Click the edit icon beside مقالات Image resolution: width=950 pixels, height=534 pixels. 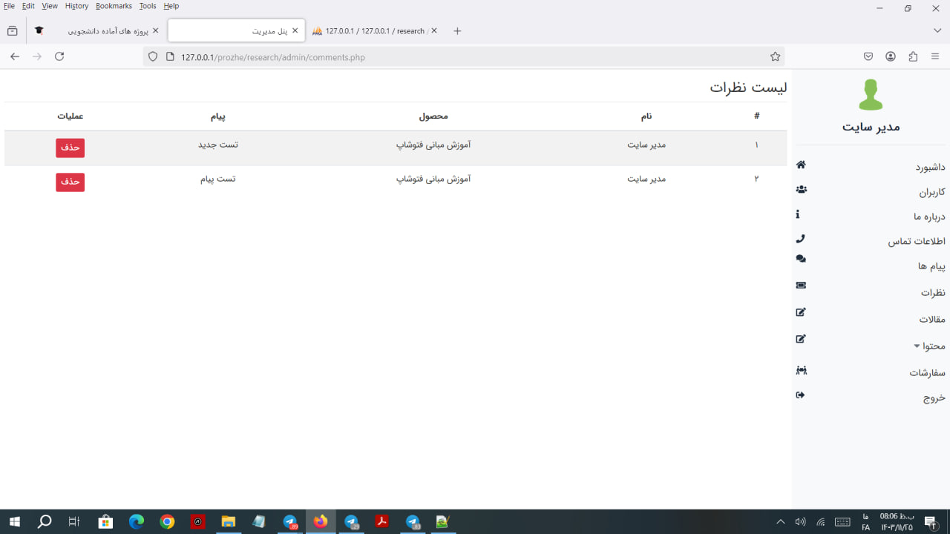point(801,312)
